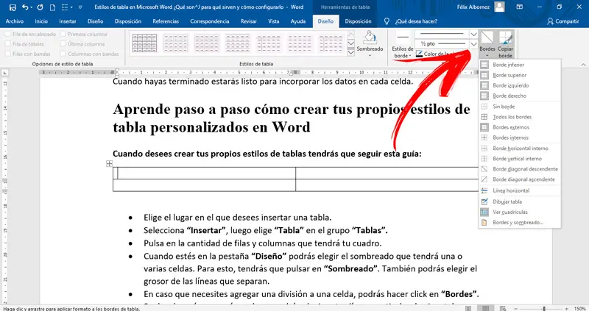Click the zoom out minus button
Screen dimensions: 589x311
pos(516,308)
